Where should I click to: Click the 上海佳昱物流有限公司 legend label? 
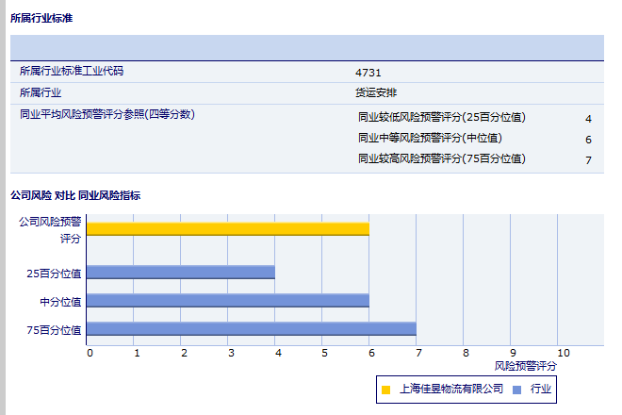coord(450,389)
